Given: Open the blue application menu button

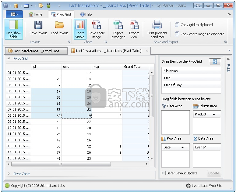Looking at the screenshot, I should pyautogui.click(x=14, y=14).
